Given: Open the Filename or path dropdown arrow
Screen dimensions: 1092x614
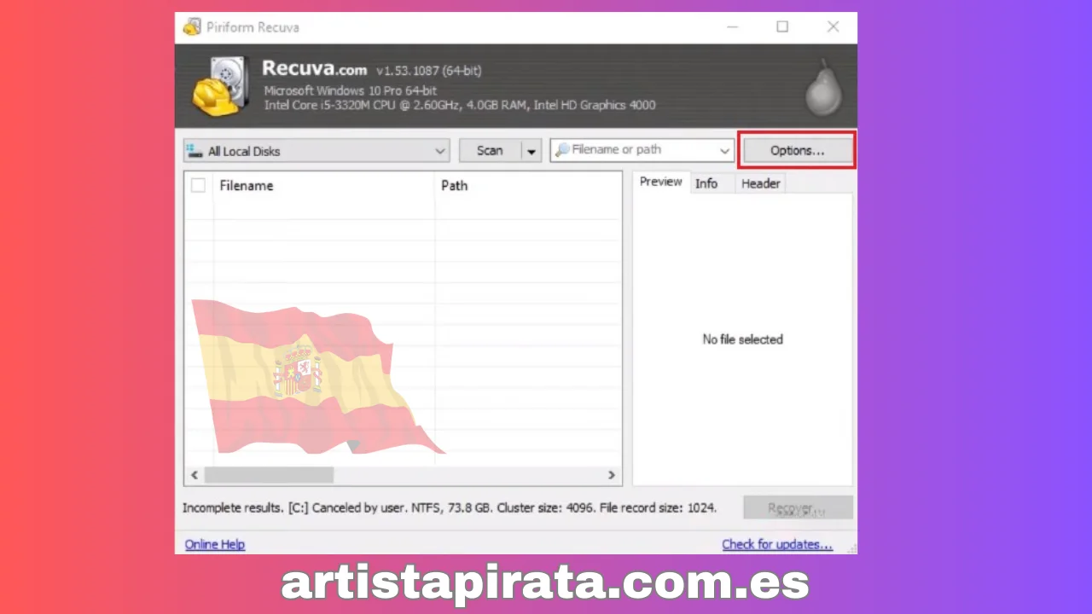Looking at the screenshot, I should (x=724, y=151).
